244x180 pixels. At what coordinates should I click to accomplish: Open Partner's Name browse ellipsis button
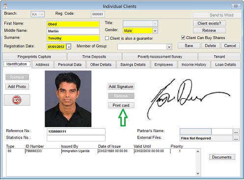pyautogui.click(x=236, y=132)
